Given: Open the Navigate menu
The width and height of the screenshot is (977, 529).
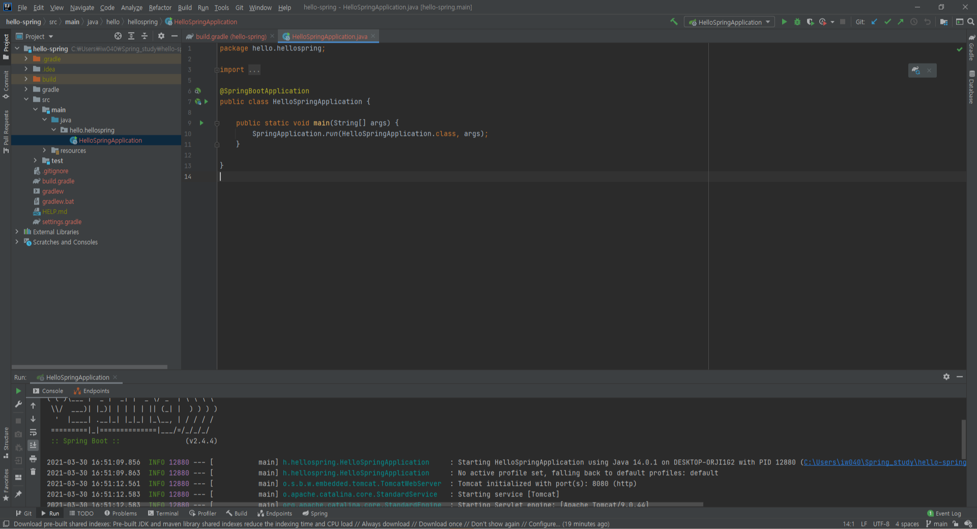Looking at the screenshot, I should (x=82, y=7).
